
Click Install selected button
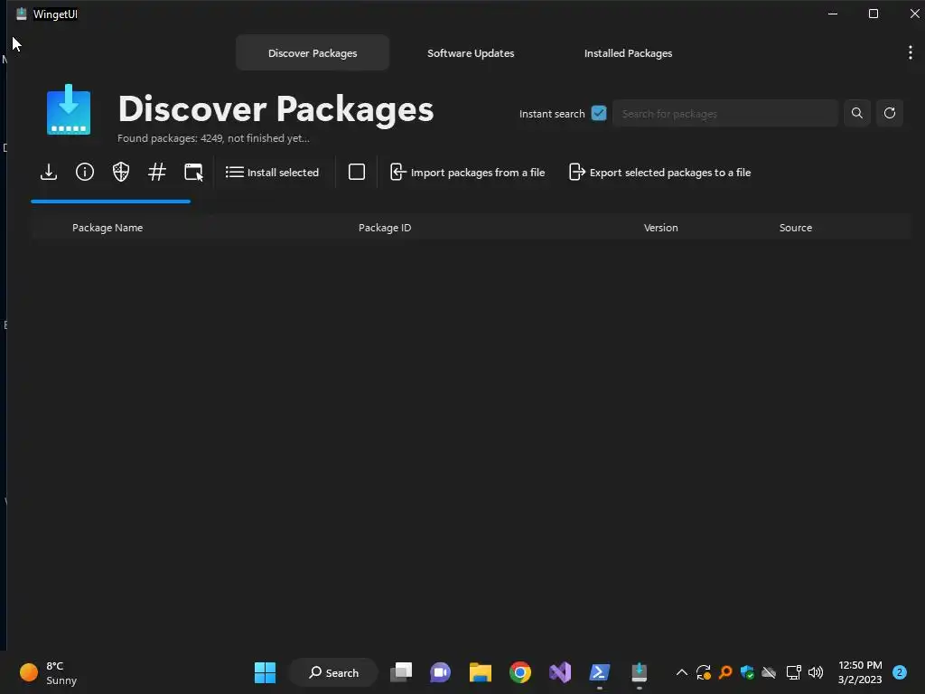272,173
